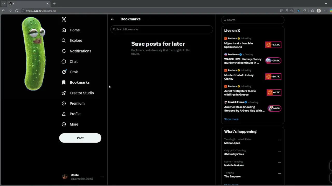The height and width of the screenshot is (186, 332).
Task: Open Derrick Evans Mass Shooting broadcast
Action: (x=244, y=109)
